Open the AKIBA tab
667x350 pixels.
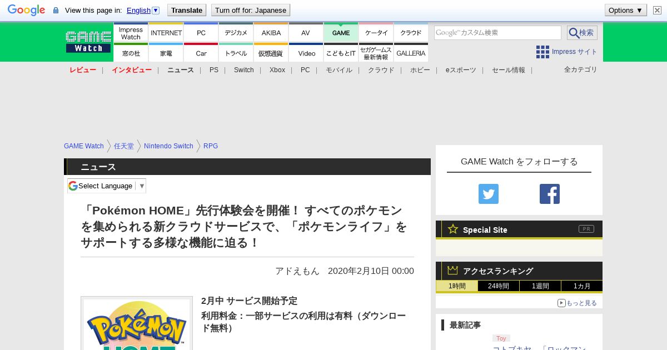[x=271, y=33]
